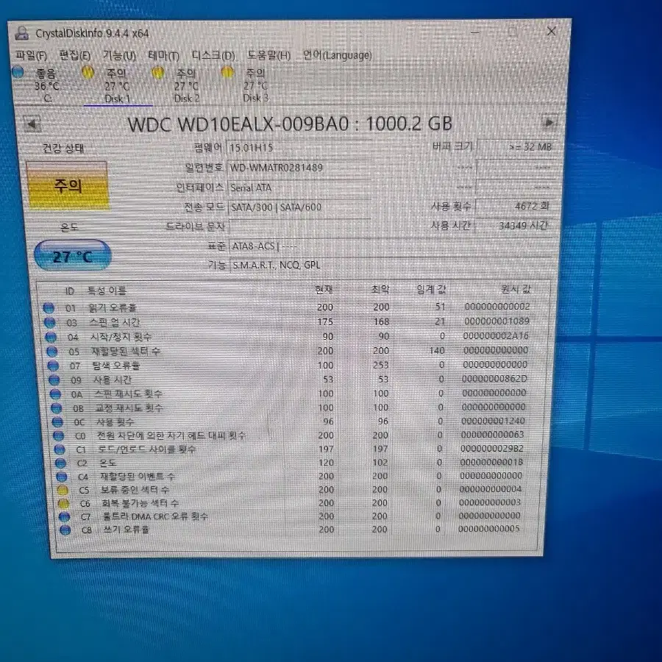Click the status icon for 0A 스핀 재시도 횟수

[x=55, y=394]
